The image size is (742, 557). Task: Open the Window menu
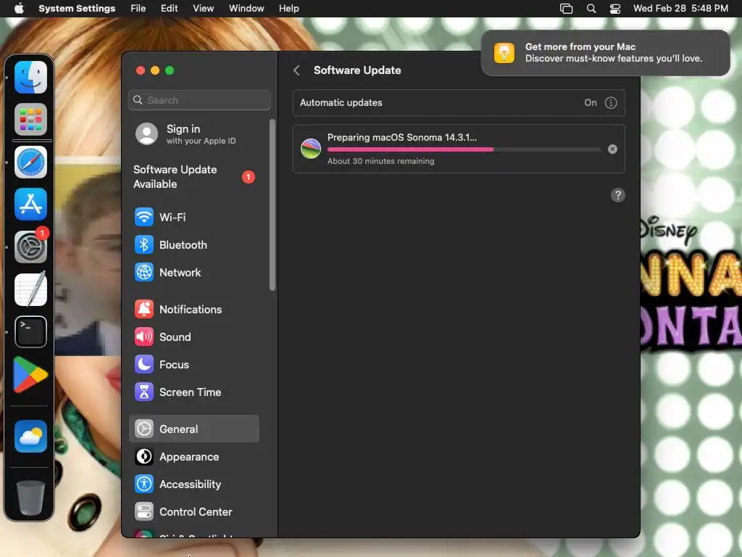[x=246, y=9]
